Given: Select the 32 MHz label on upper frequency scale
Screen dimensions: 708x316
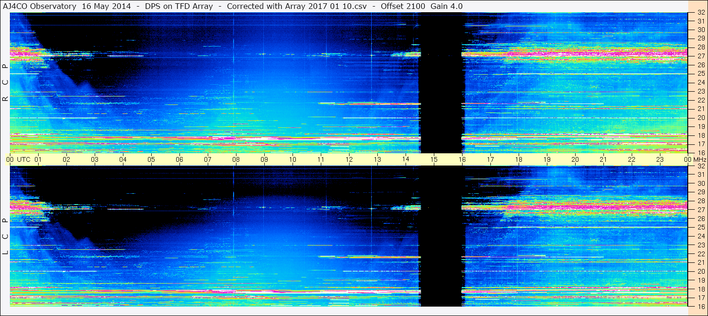Looking at the screenshot, I should 700,13.
